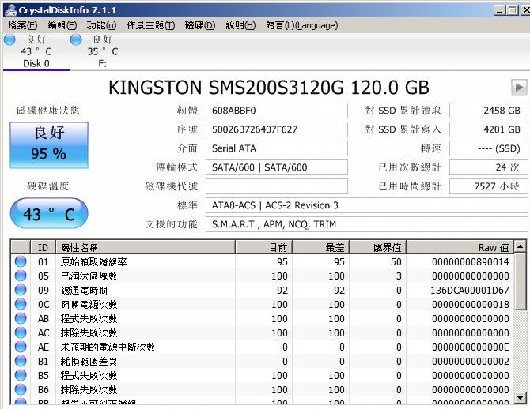Viewport: 530px width, 409px height.
Task: Click the standard field ATA8-ACS
Action: click(367, 205)
